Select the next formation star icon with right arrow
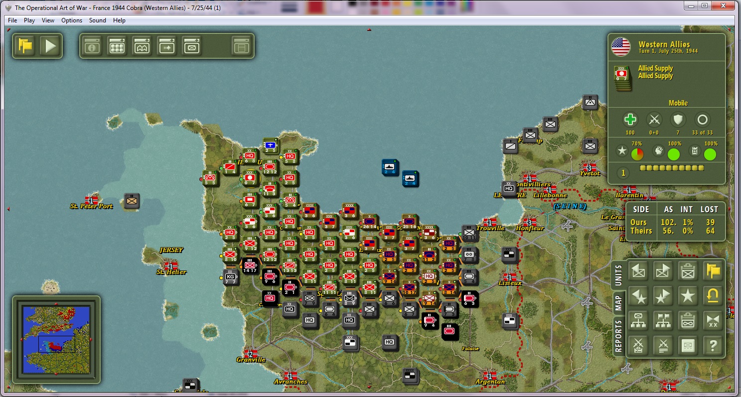741x397 pixels. tap(663, 296)
